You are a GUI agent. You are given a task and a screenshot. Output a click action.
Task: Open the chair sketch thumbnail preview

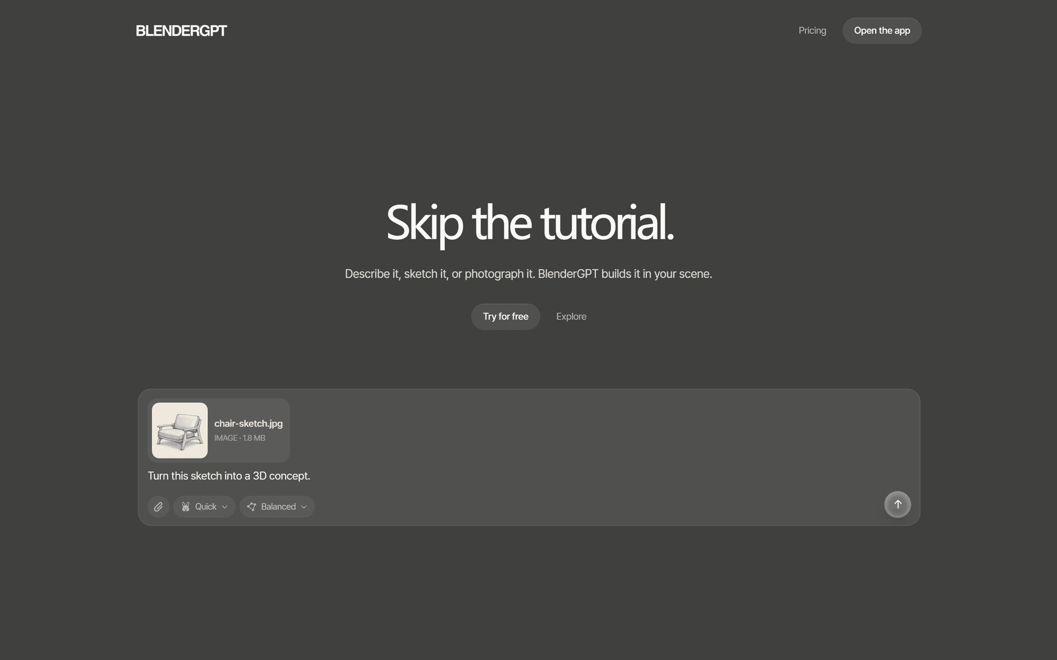pyautogui.click(x=180, y=430)
